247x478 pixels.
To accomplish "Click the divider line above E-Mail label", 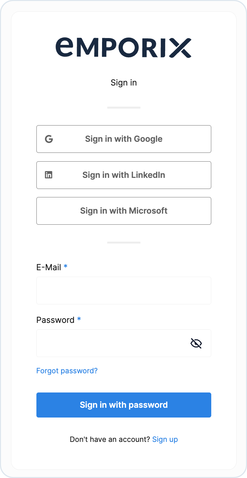I will (123, 243).
